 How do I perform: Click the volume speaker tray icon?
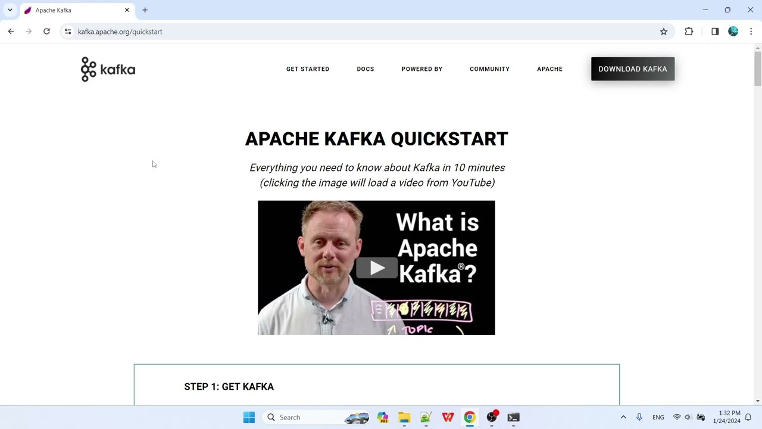pyautogui.click(x=688, y=418)
